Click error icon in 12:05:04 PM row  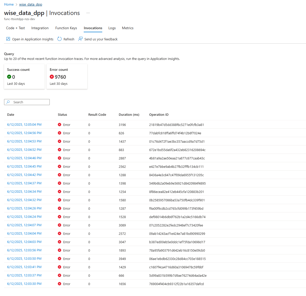(59, 125)
